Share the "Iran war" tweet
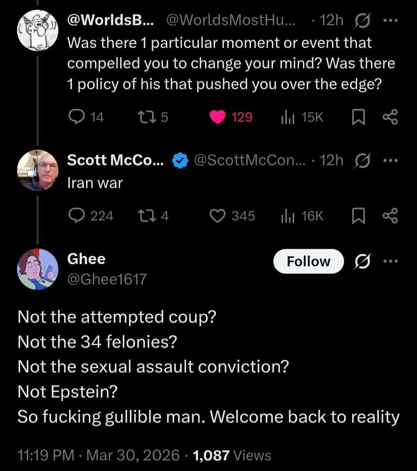Viewport: 417px width, 471px height. click(390, 216)
